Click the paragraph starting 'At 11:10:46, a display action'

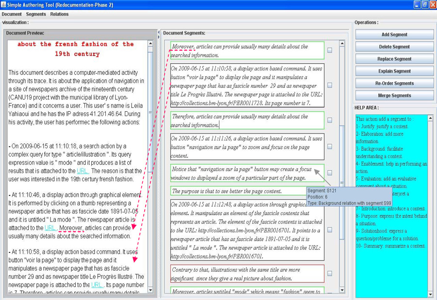click(x=75, y=215)
